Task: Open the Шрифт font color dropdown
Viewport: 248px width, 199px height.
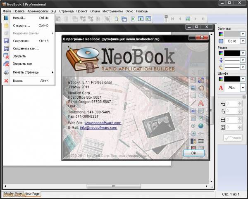Action: [243, 79]
